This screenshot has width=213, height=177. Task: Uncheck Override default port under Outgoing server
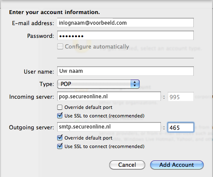click(60, 138)
